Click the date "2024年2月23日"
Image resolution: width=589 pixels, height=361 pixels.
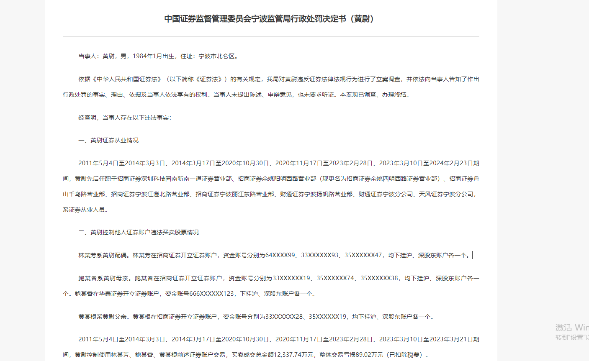click(x=447, y=163)
